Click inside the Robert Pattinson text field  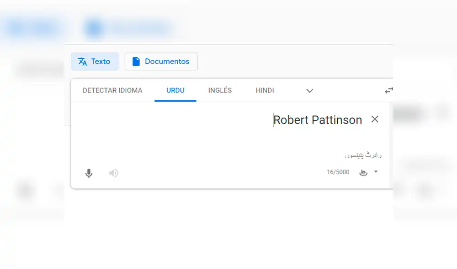coord(317,120)
